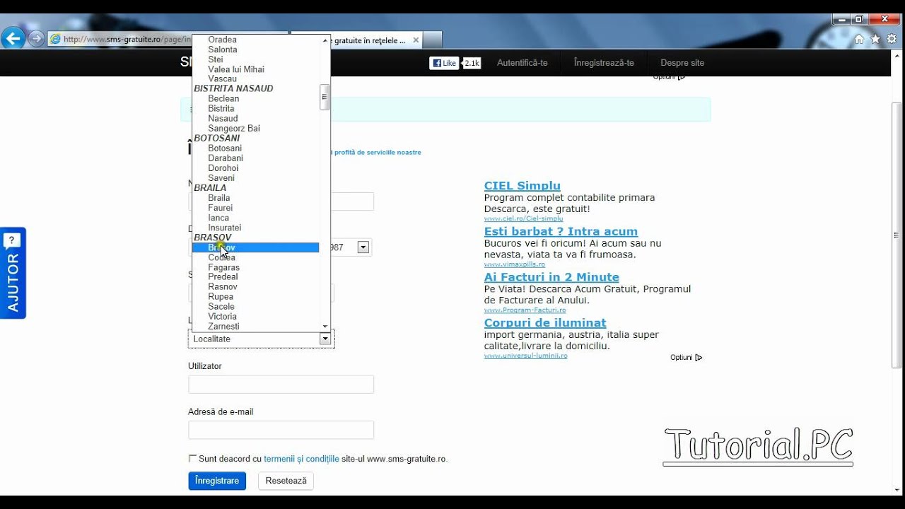Choose Rupea from the list

click(221, 296)
